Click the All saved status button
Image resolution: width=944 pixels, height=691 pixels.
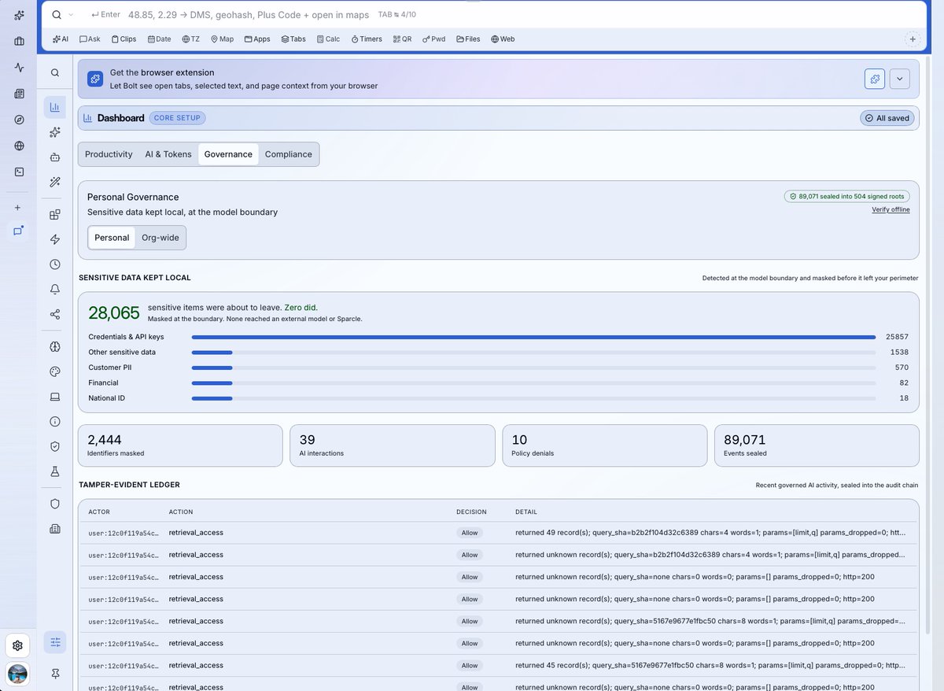887,118
